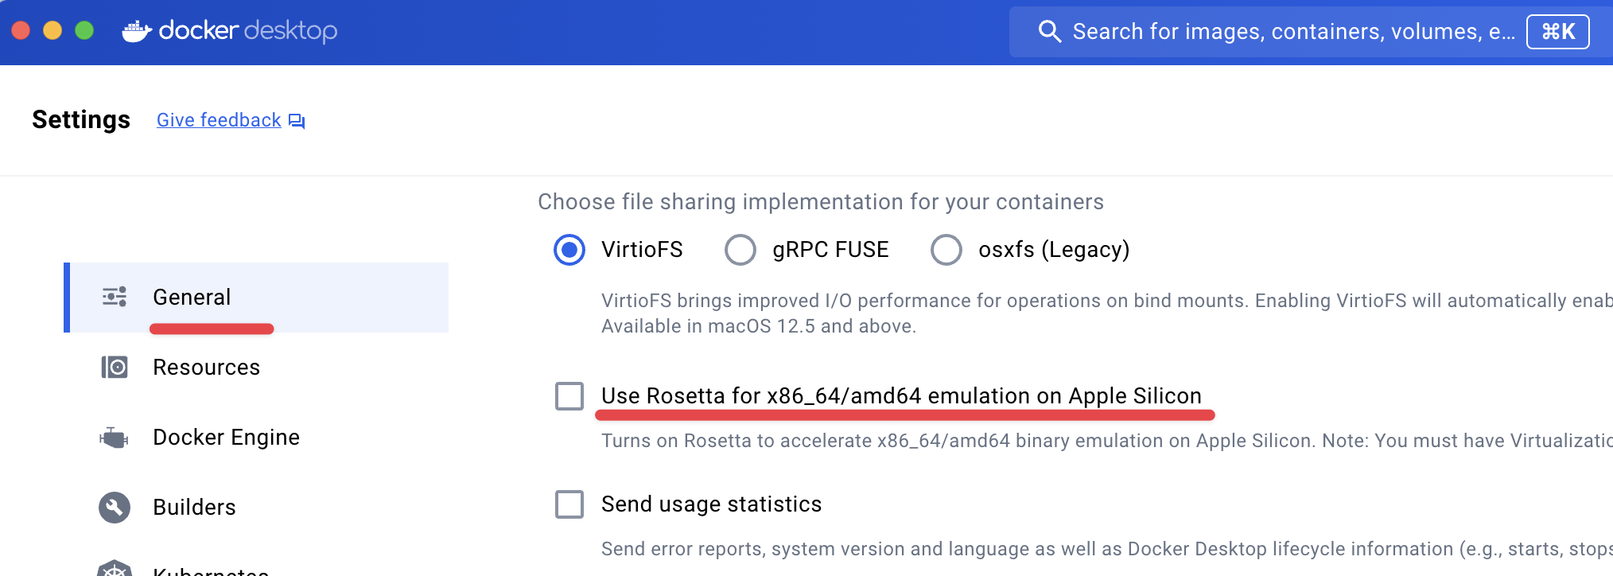Click the magnifier icon in search bar
Viewport: 1613px width, 576px height.
tap(1049, 32)
